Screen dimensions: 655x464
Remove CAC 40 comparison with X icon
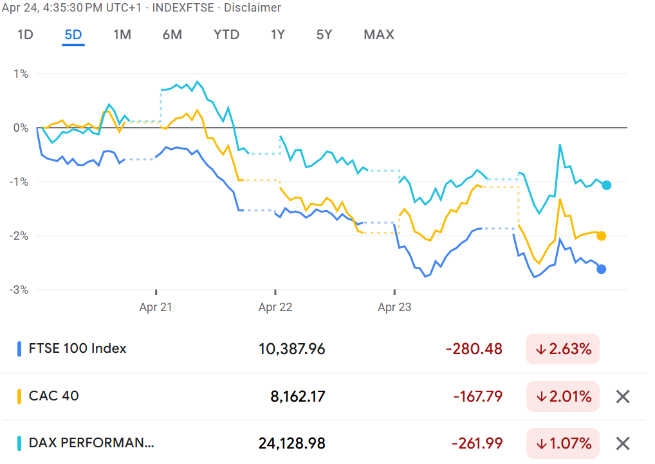point(622,397)
